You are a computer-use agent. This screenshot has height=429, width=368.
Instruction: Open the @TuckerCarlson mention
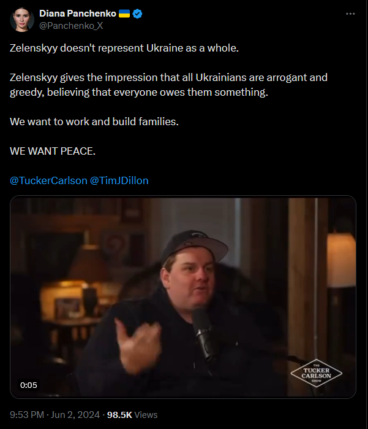(x=48, y=180)
